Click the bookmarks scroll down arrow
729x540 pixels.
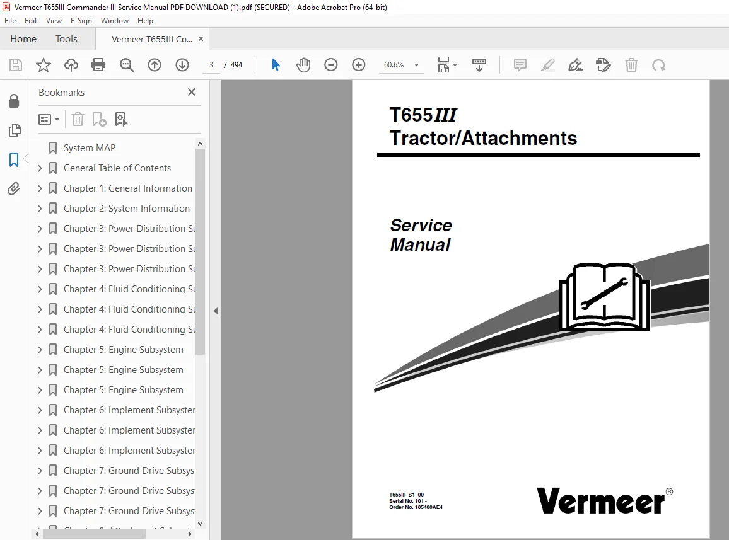click(x=200, y=523)
